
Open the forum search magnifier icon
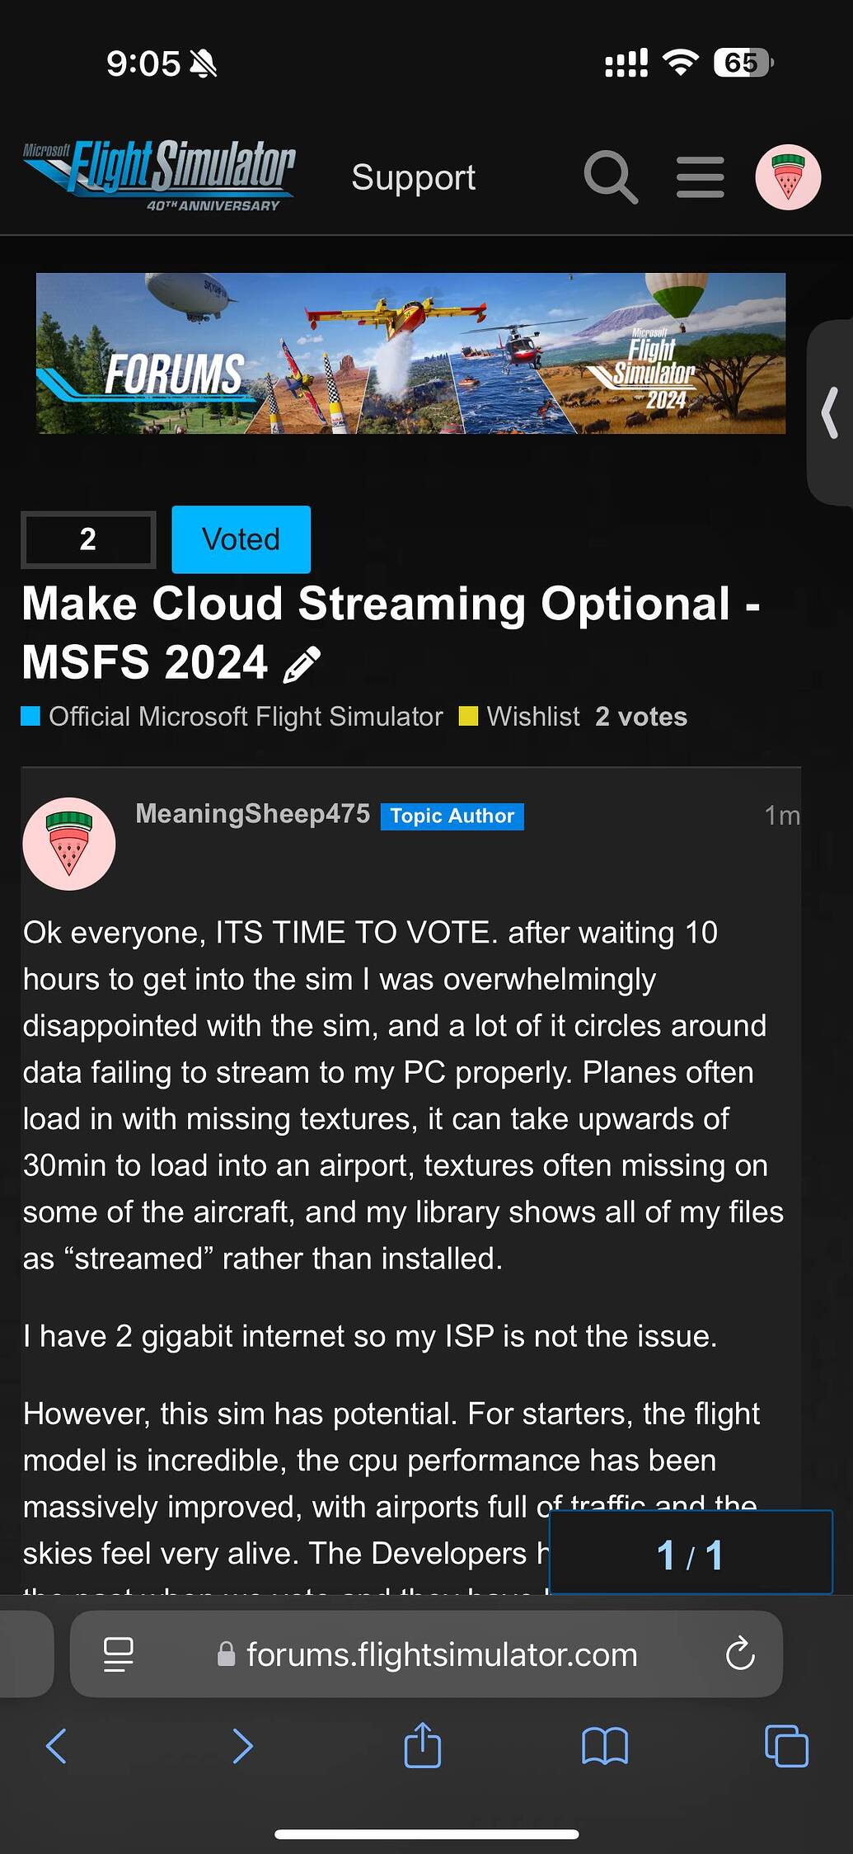(611, 176)
